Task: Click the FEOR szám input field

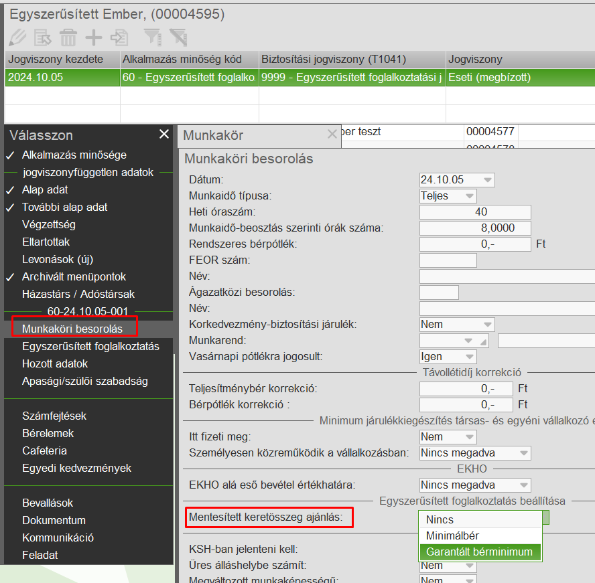Action: coord(448,260)
